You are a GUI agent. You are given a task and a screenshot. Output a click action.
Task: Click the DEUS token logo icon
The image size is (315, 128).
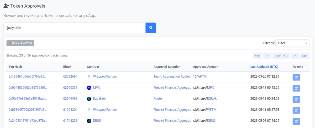click(89, 121)
